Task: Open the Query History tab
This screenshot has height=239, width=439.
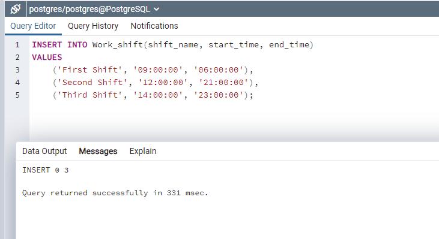Action: point(93,26)
